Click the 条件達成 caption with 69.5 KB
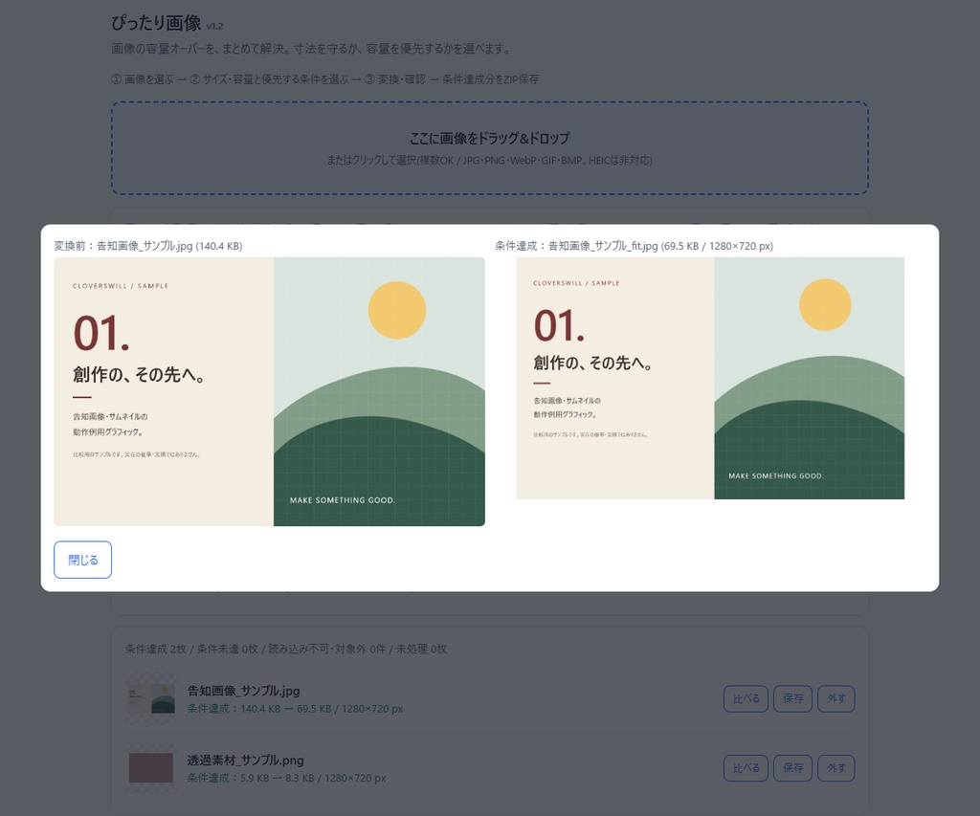The image size is (980, 816). tap(634, 246)
